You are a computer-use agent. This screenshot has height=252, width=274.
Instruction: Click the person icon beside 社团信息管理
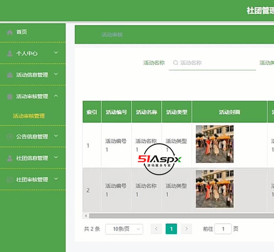[x=10, y=158]
